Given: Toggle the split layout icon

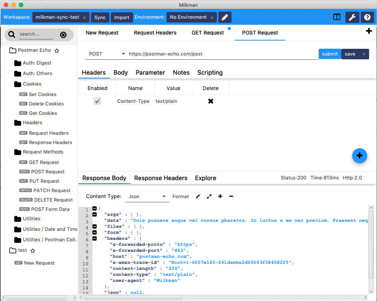Looking at the screenshot, I should (x=337, y=17).
